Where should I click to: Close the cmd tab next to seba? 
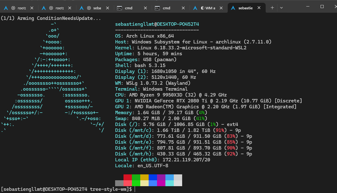pos(145,8)
